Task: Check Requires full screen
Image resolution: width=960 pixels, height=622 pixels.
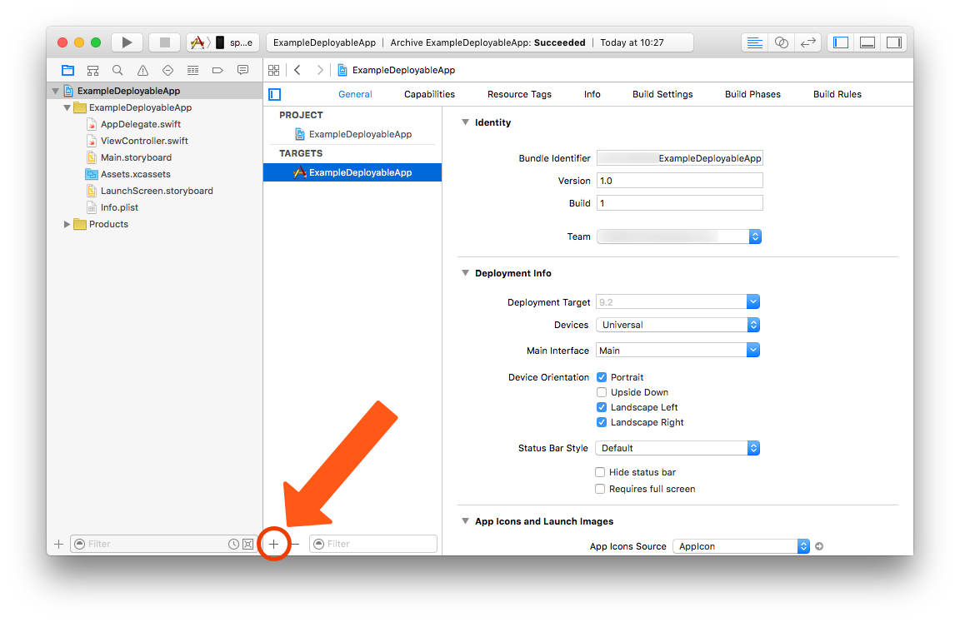Action: point(600,489)
